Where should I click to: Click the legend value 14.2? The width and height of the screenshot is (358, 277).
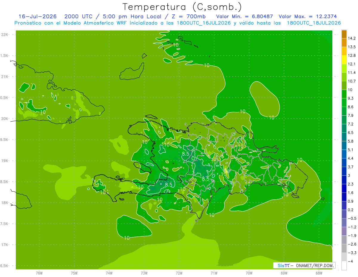[x=351, y=38]
